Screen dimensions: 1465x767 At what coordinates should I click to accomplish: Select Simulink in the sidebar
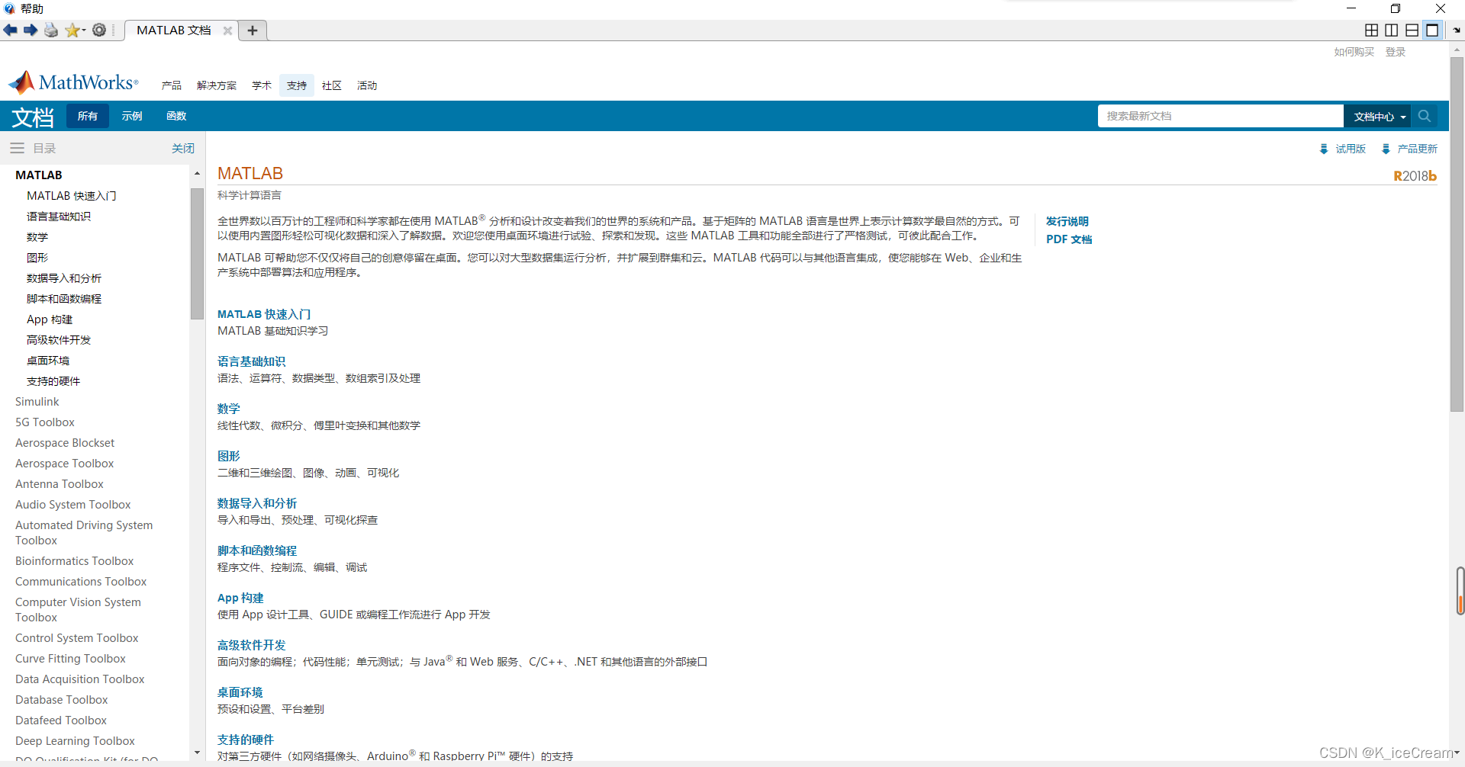point(37,402)
